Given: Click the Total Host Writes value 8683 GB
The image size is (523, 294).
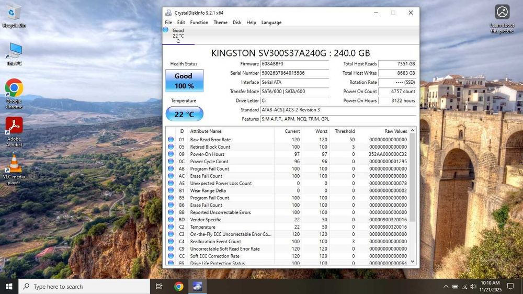Looking at the screenshot, I should [397, 73].
